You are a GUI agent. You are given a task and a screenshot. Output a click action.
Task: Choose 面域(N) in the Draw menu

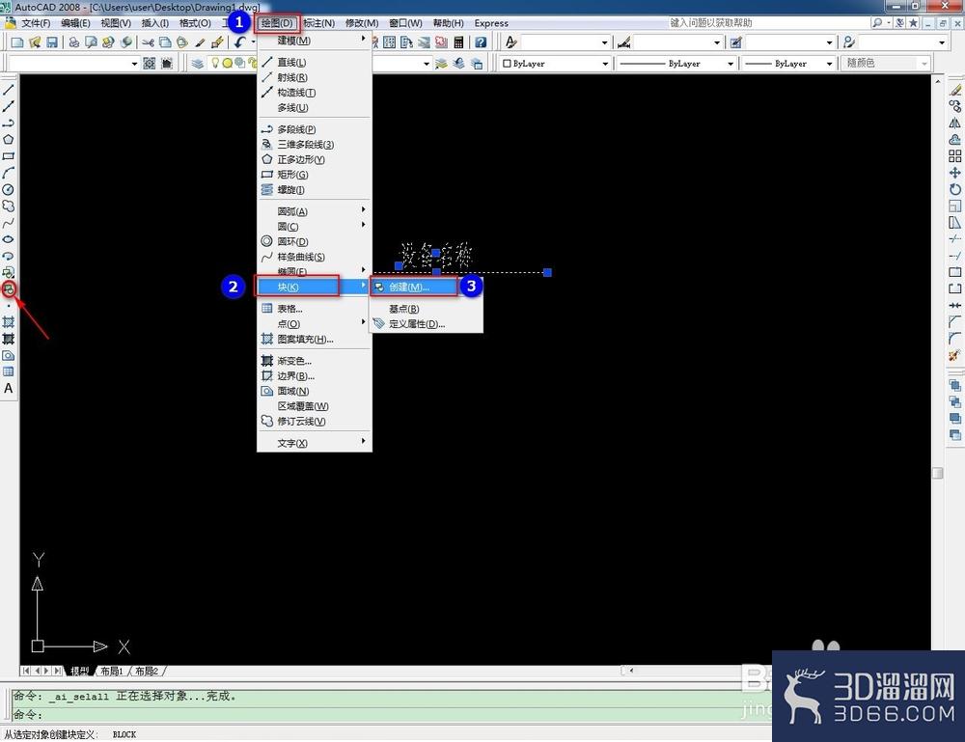[314, 392]
